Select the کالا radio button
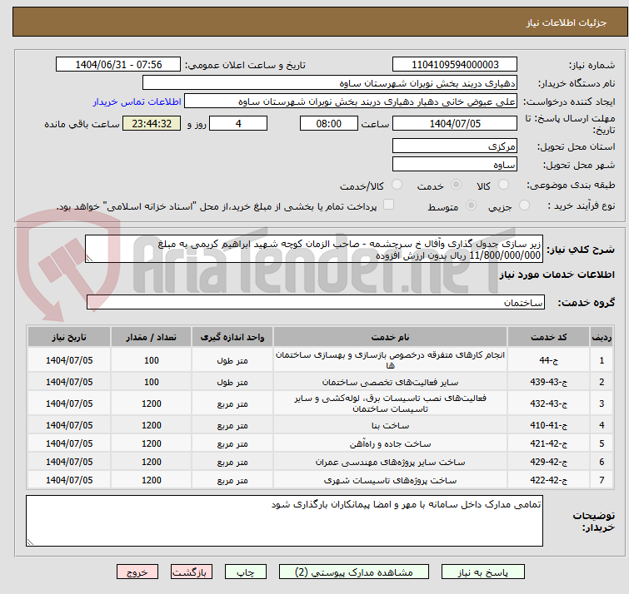 [x=503, y=185]
